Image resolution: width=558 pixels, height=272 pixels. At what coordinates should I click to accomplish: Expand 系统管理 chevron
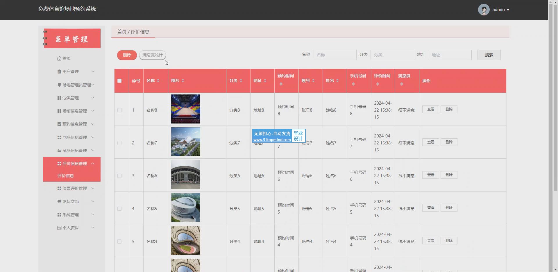(x=93, y=215)
